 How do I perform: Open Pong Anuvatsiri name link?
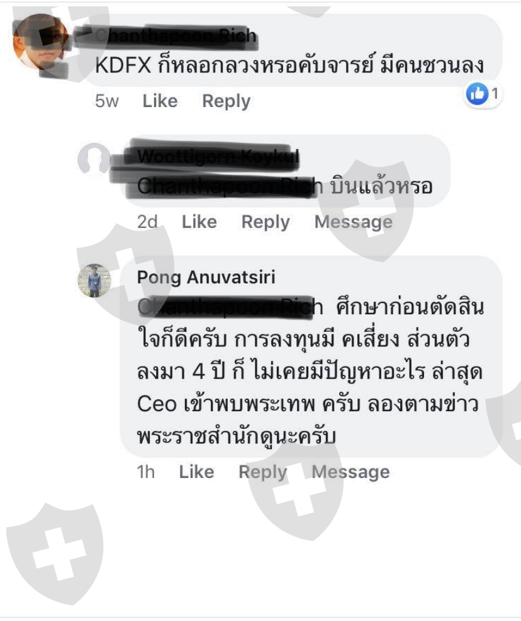point(206,277)
